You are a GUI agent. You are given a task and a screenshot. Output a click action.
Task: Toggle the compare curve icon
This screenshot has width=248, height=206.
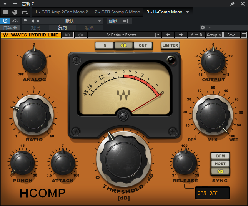click(15, 21)
